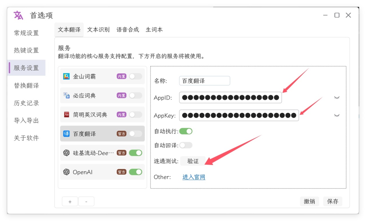Enable the 百度翻译 service toggle
366x221 pixels.
[136, 134]
